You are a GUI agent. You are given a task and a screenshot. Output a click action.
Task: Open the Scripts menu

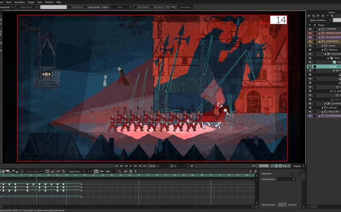[x=31, y=2]
